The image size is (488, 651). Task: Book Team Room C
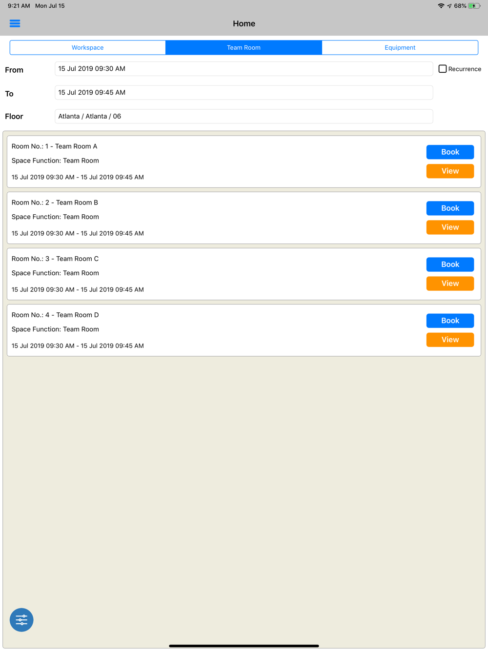point(450,264)
